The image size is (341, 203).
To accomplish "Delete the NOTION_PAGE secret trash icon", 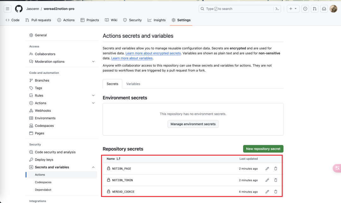I will (x=276, y=169).
